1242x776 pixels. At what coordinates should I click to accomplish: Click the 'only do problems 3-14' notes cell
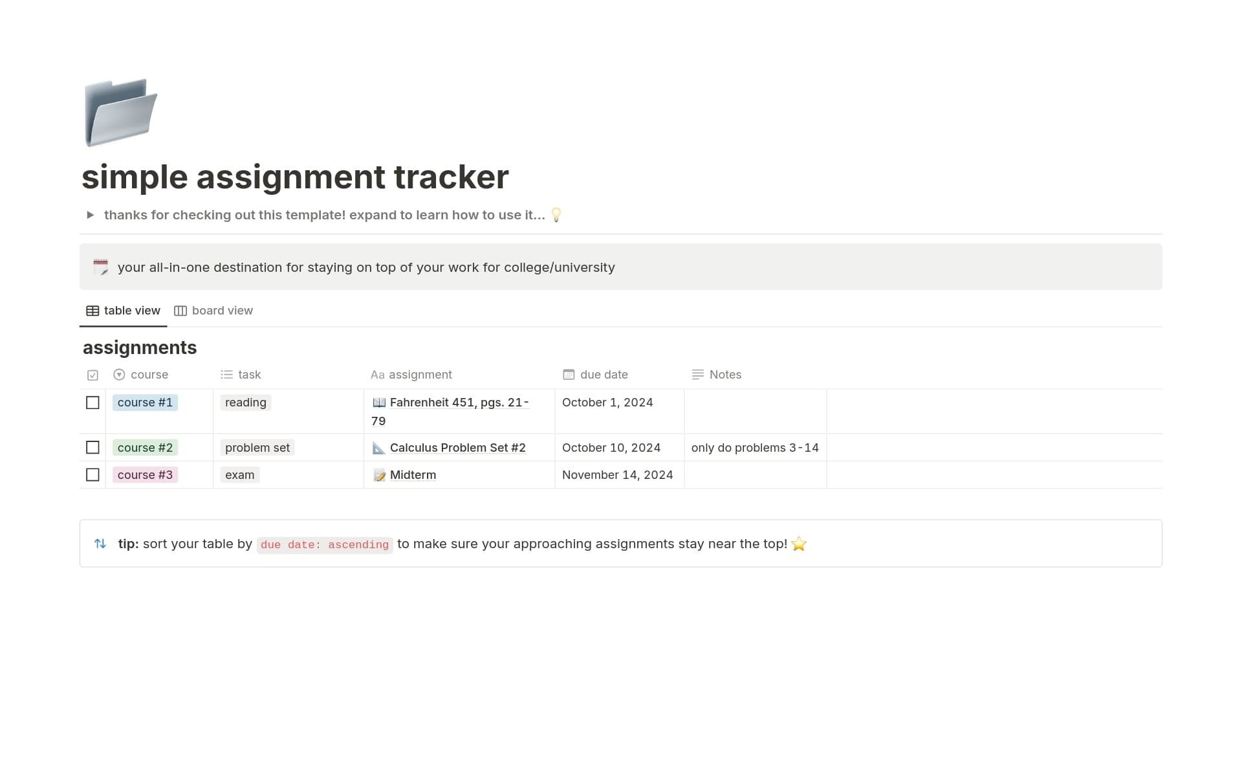pyautogui.click(x=755, y=447)
